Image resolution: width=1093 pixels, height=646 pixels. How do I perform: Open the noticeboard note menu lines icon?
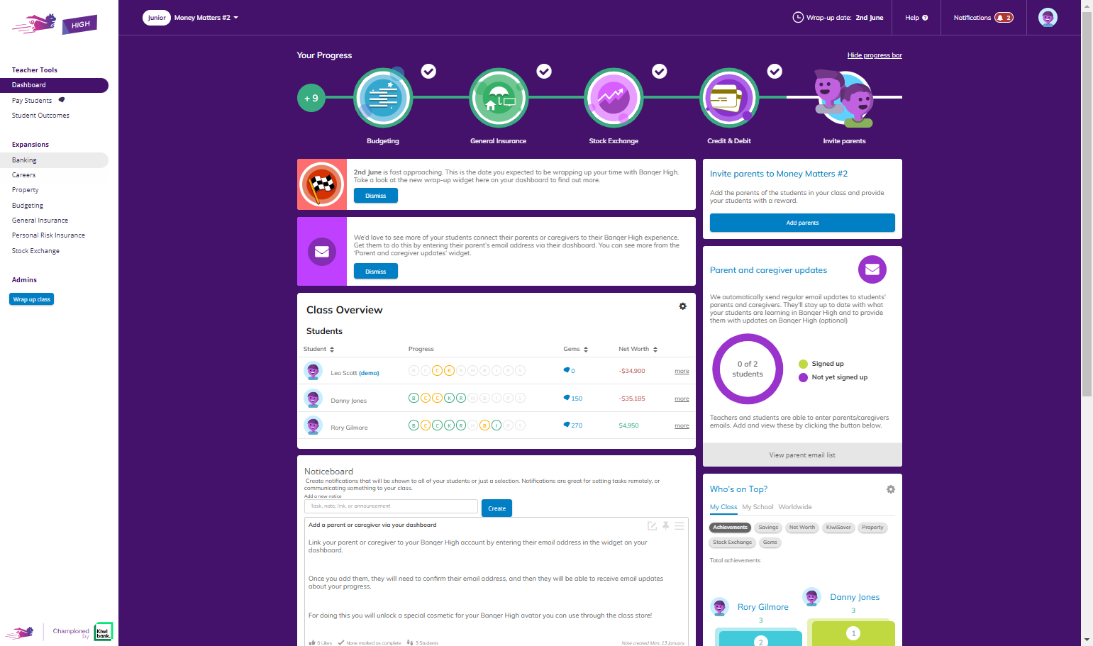(x=679, y=526)
